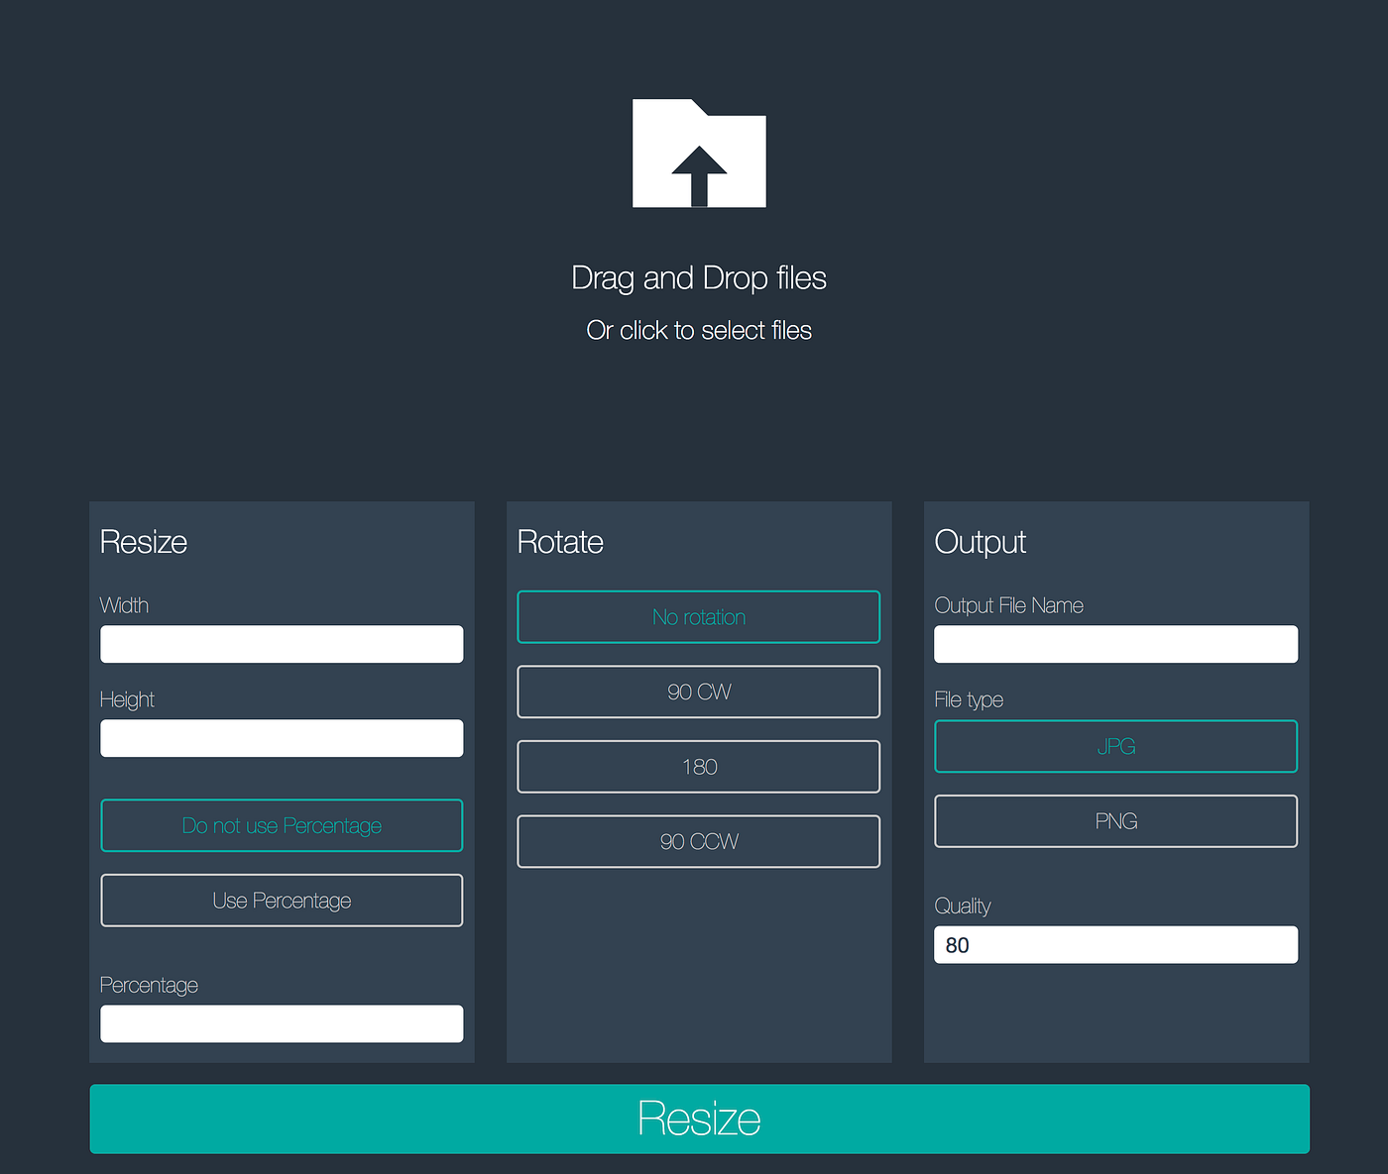Click the "Drag and Drop files" label
Image resolution: width=1388 pixels, height=1174 pixels.
[x=699, y=278]
